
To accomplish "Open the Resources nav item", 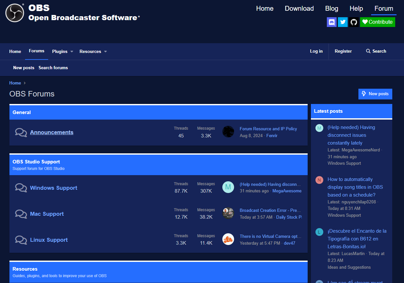I will pyautogui.click(x=90, y=51).
